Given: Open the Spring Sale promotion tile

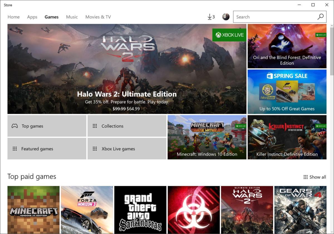Looking at the screenshot, I should (287, 92).
